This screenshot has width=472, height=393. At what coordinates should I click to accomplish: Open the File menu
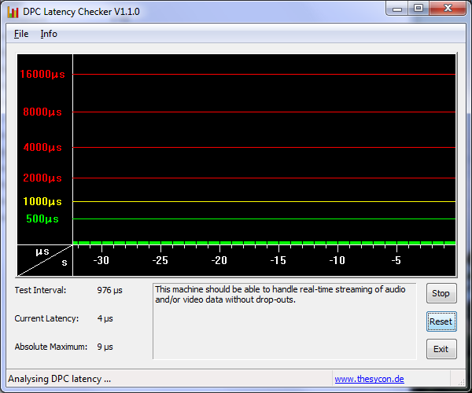coord(21,34)
